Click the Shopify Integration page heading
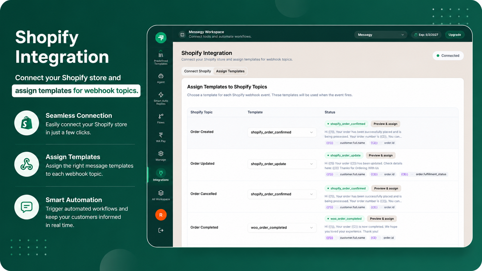The image size is (482, 271). pos(207,53)
